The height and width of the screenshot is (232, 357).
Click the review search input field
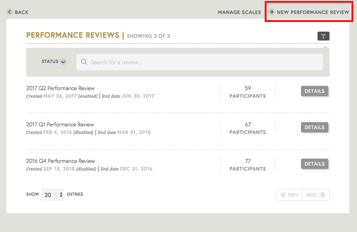pos(199,62)
